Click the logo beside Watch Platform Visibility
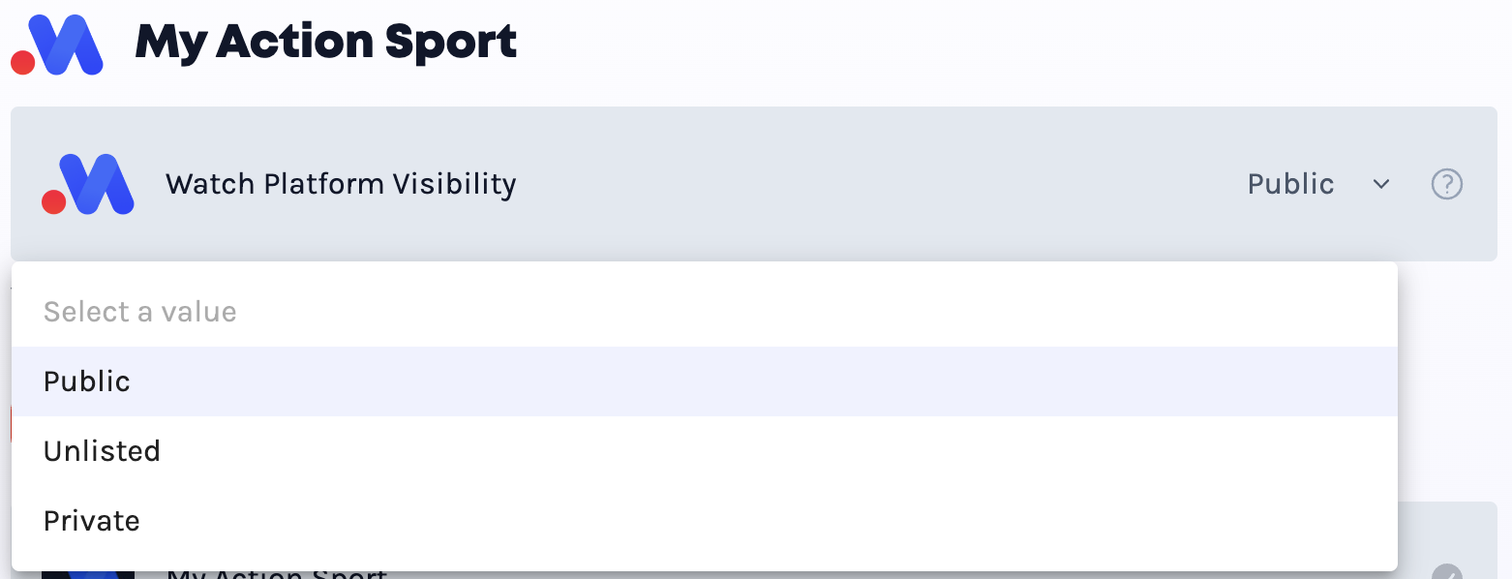Screen dimensions: 1512x579 pyautogui.click(x=87, y=184)
